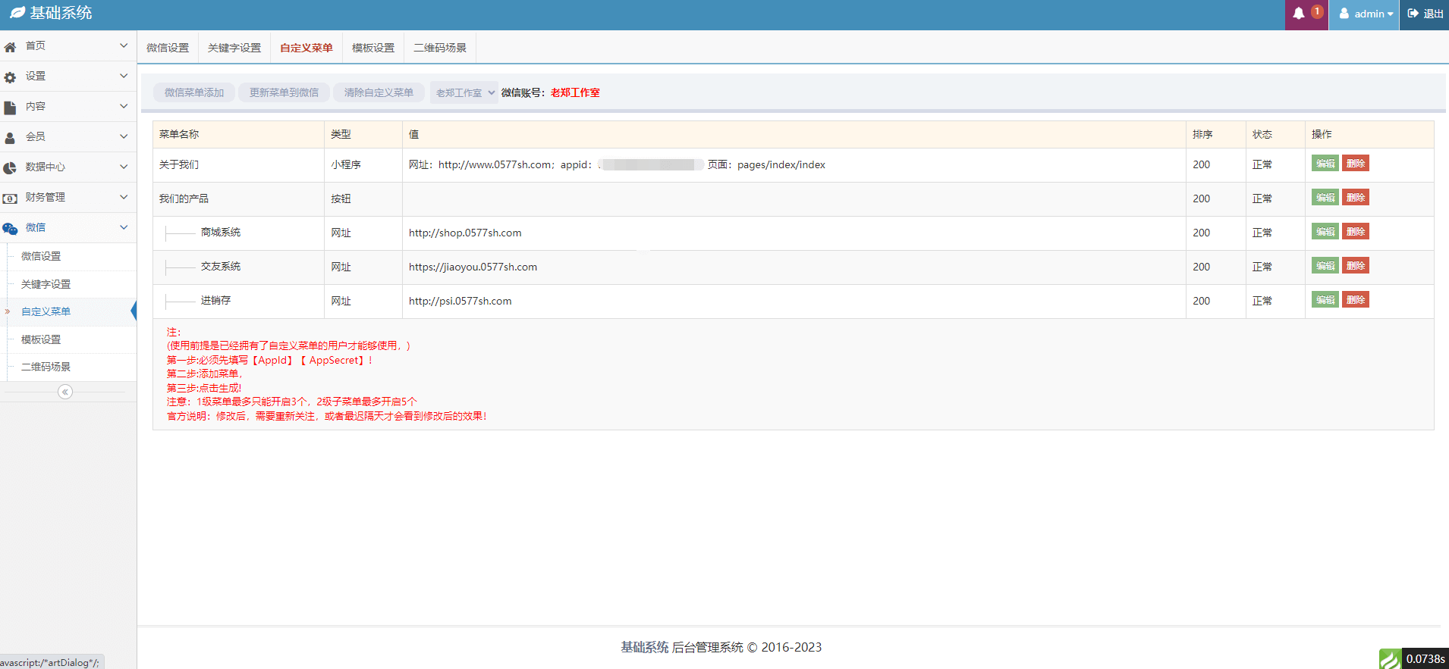The height and width of the screenshot is (669, 1449).
Task: Click the content file icon in sidebar
Action: tap(10, 108)
